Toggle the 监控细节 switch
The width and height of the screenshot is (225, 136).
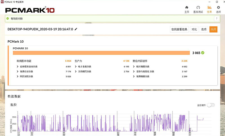pyautogui.click(x=211, y=105)
